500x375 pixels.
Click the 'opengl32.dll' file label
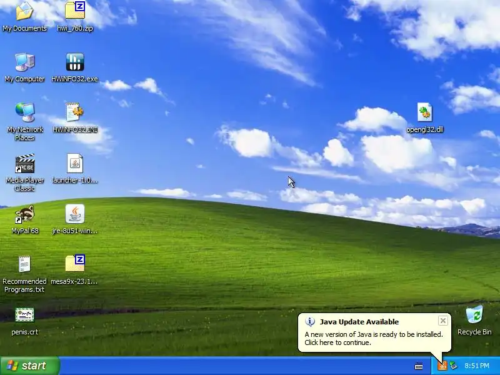[425, 129]
